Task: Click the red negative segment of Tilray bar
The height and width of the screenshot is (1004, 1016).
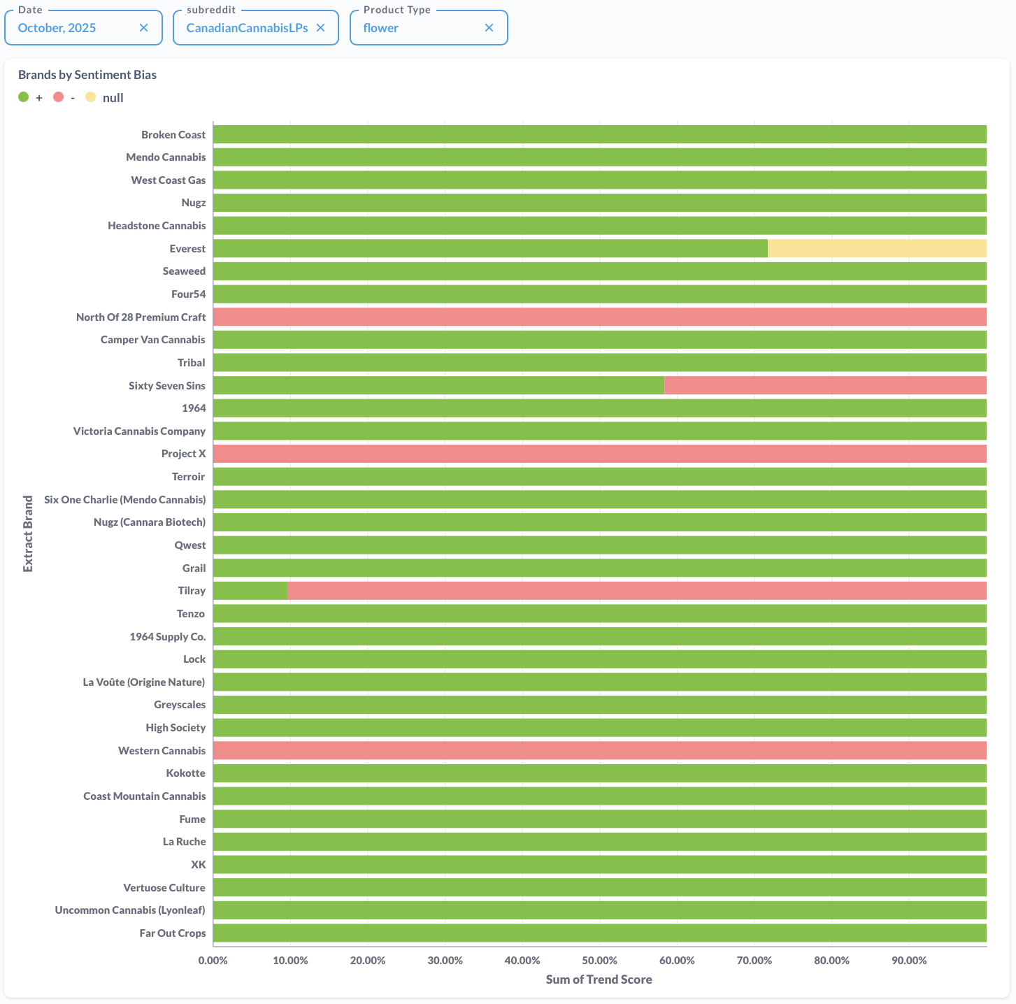Action: (636, 591)
